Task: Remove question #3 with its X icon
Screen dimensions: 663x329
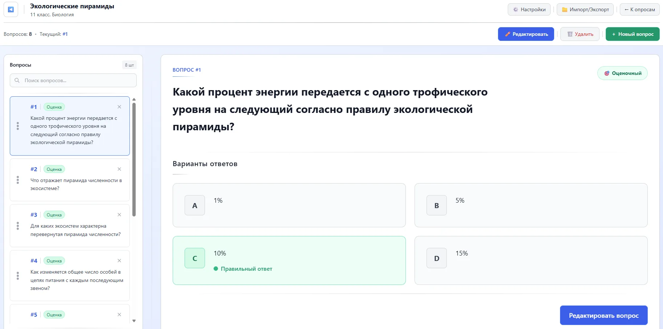Action: click(x=119, y=215)
